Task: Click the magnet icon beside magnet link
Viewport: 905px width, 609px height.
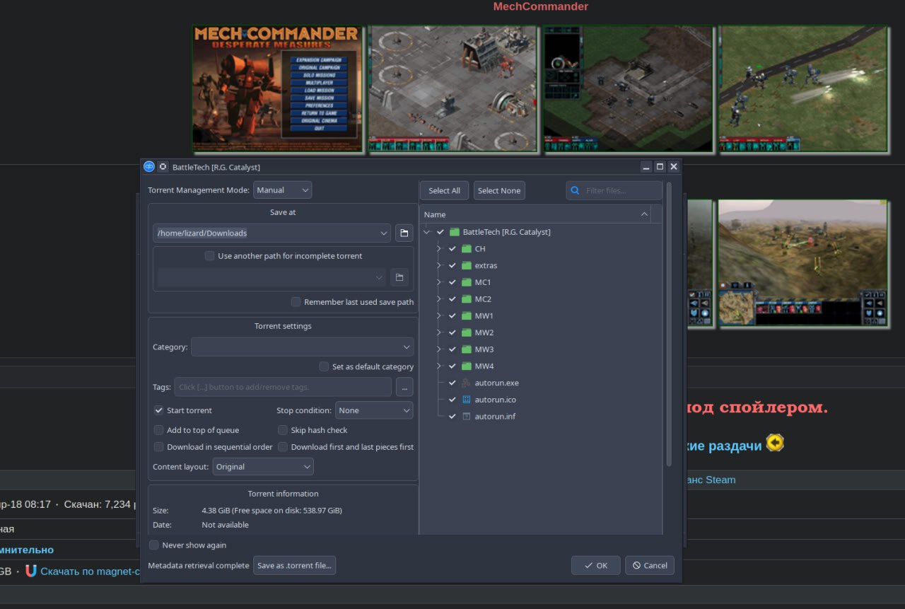Action: pyautogui.click(x=30, y=571)
